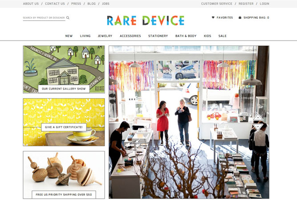Open the Stationery category

tap(158, 36)
